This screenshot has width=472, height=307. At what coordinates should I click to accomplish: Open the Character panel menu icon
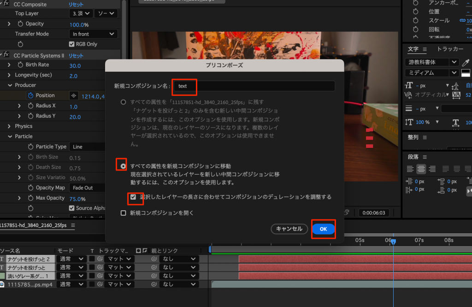[x=425, y=49]
